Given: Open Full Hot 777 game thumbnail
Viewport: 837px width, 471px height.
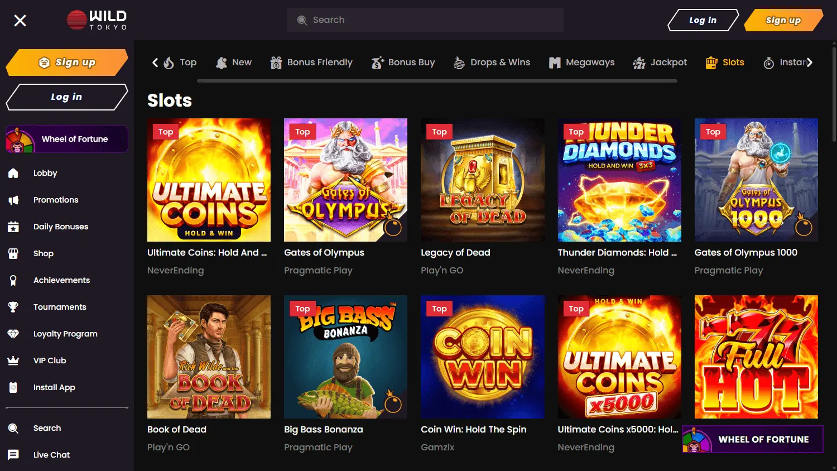Looking at the screenshot, I should coord(756,357).
